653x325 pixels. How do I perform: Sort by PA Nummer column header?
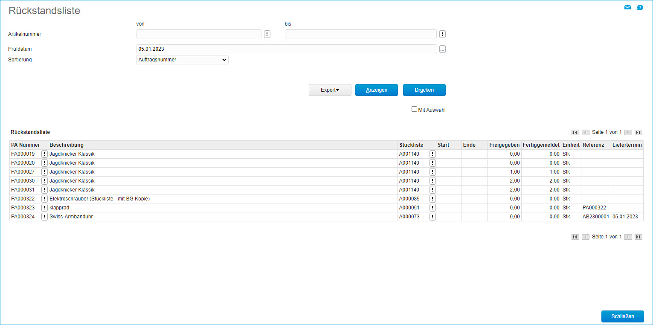click(x=26, y=145)
